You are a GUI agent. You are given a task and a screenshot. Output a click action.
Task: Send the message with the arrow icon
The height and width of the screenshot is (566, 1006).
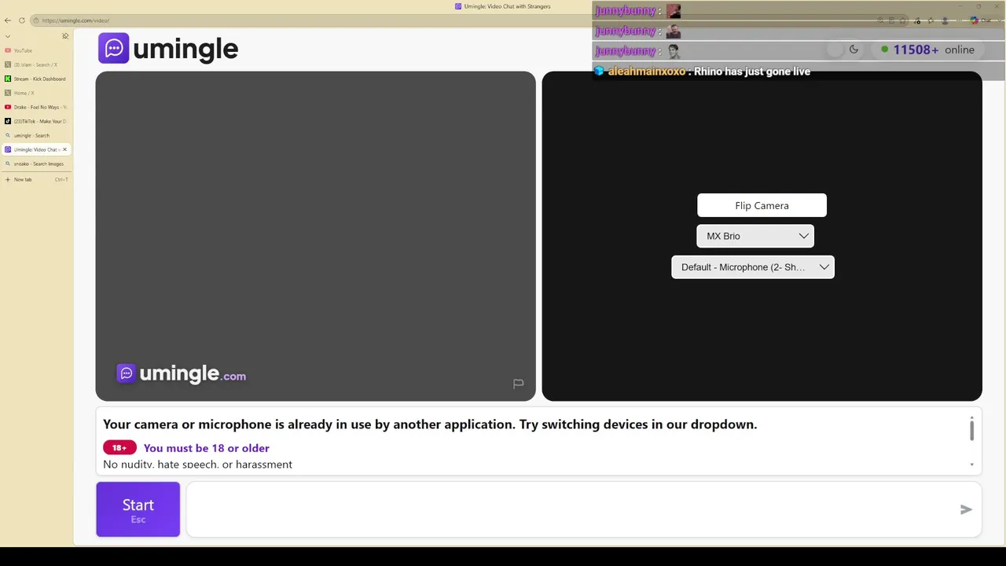point(966,509)
